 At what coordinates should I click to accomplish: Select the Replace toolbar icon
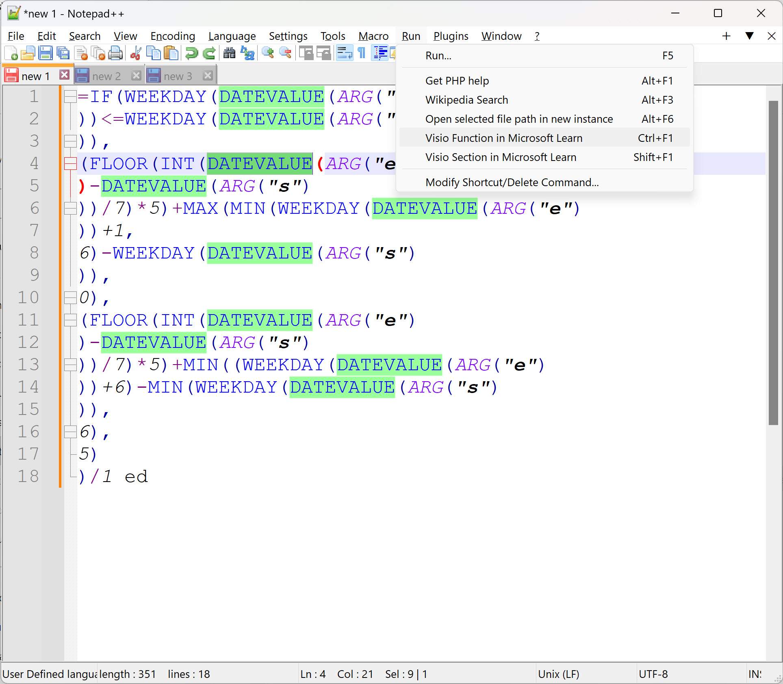[247, 53]
